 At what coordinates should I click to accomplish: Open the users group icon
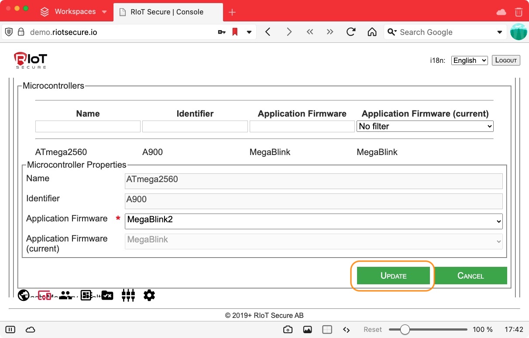click(x=65, y=296)
